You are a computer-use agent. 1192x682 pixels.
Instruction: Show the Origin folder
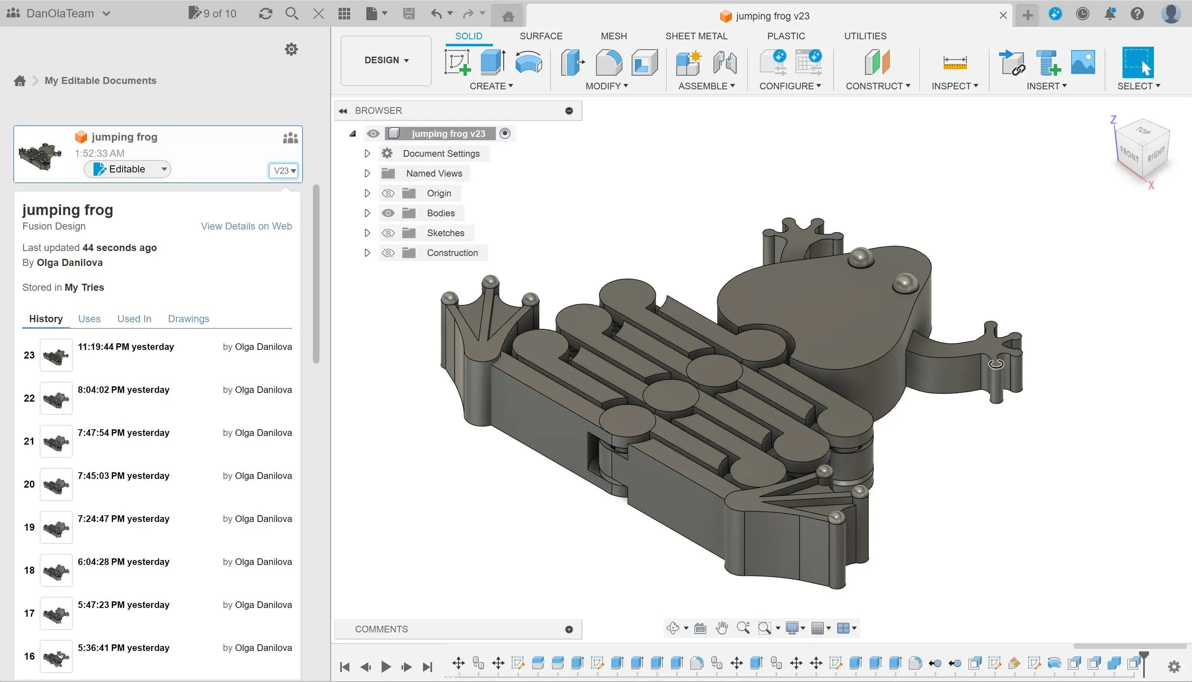click(x=388, y=194)
